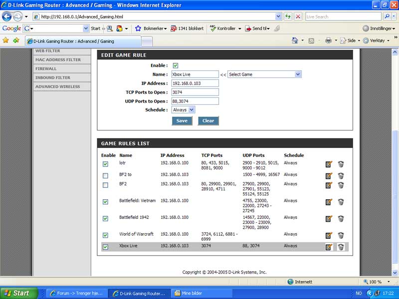Switch to Forum taskbar window
399x299 pixels.
click(x=77, y=294)
